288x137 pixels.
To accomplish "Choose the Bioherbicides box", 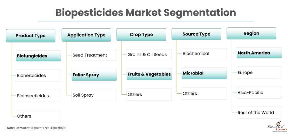I will tap(39, 76).
